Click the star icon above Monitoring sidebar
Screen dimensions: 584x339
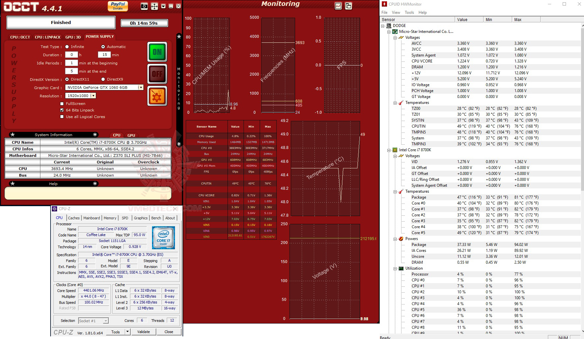pos(179,36)
